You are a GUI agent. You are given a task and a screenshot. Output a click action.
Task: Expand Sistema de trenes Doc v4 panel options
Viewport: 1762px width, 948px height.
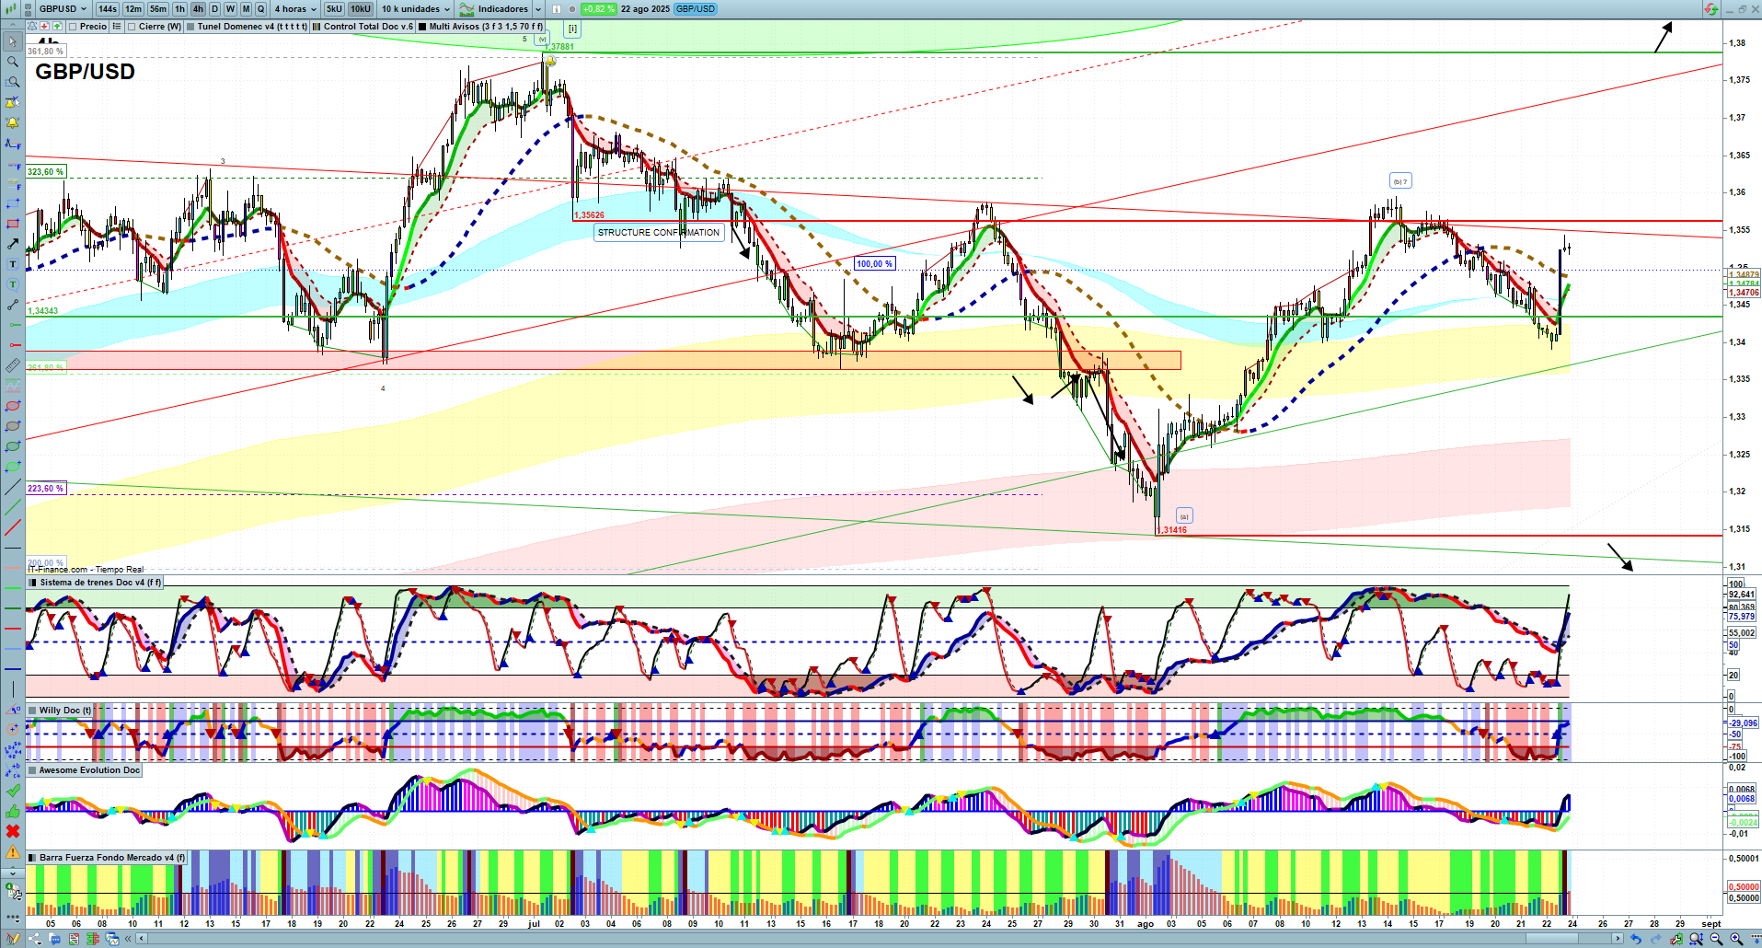pos(32,583)
